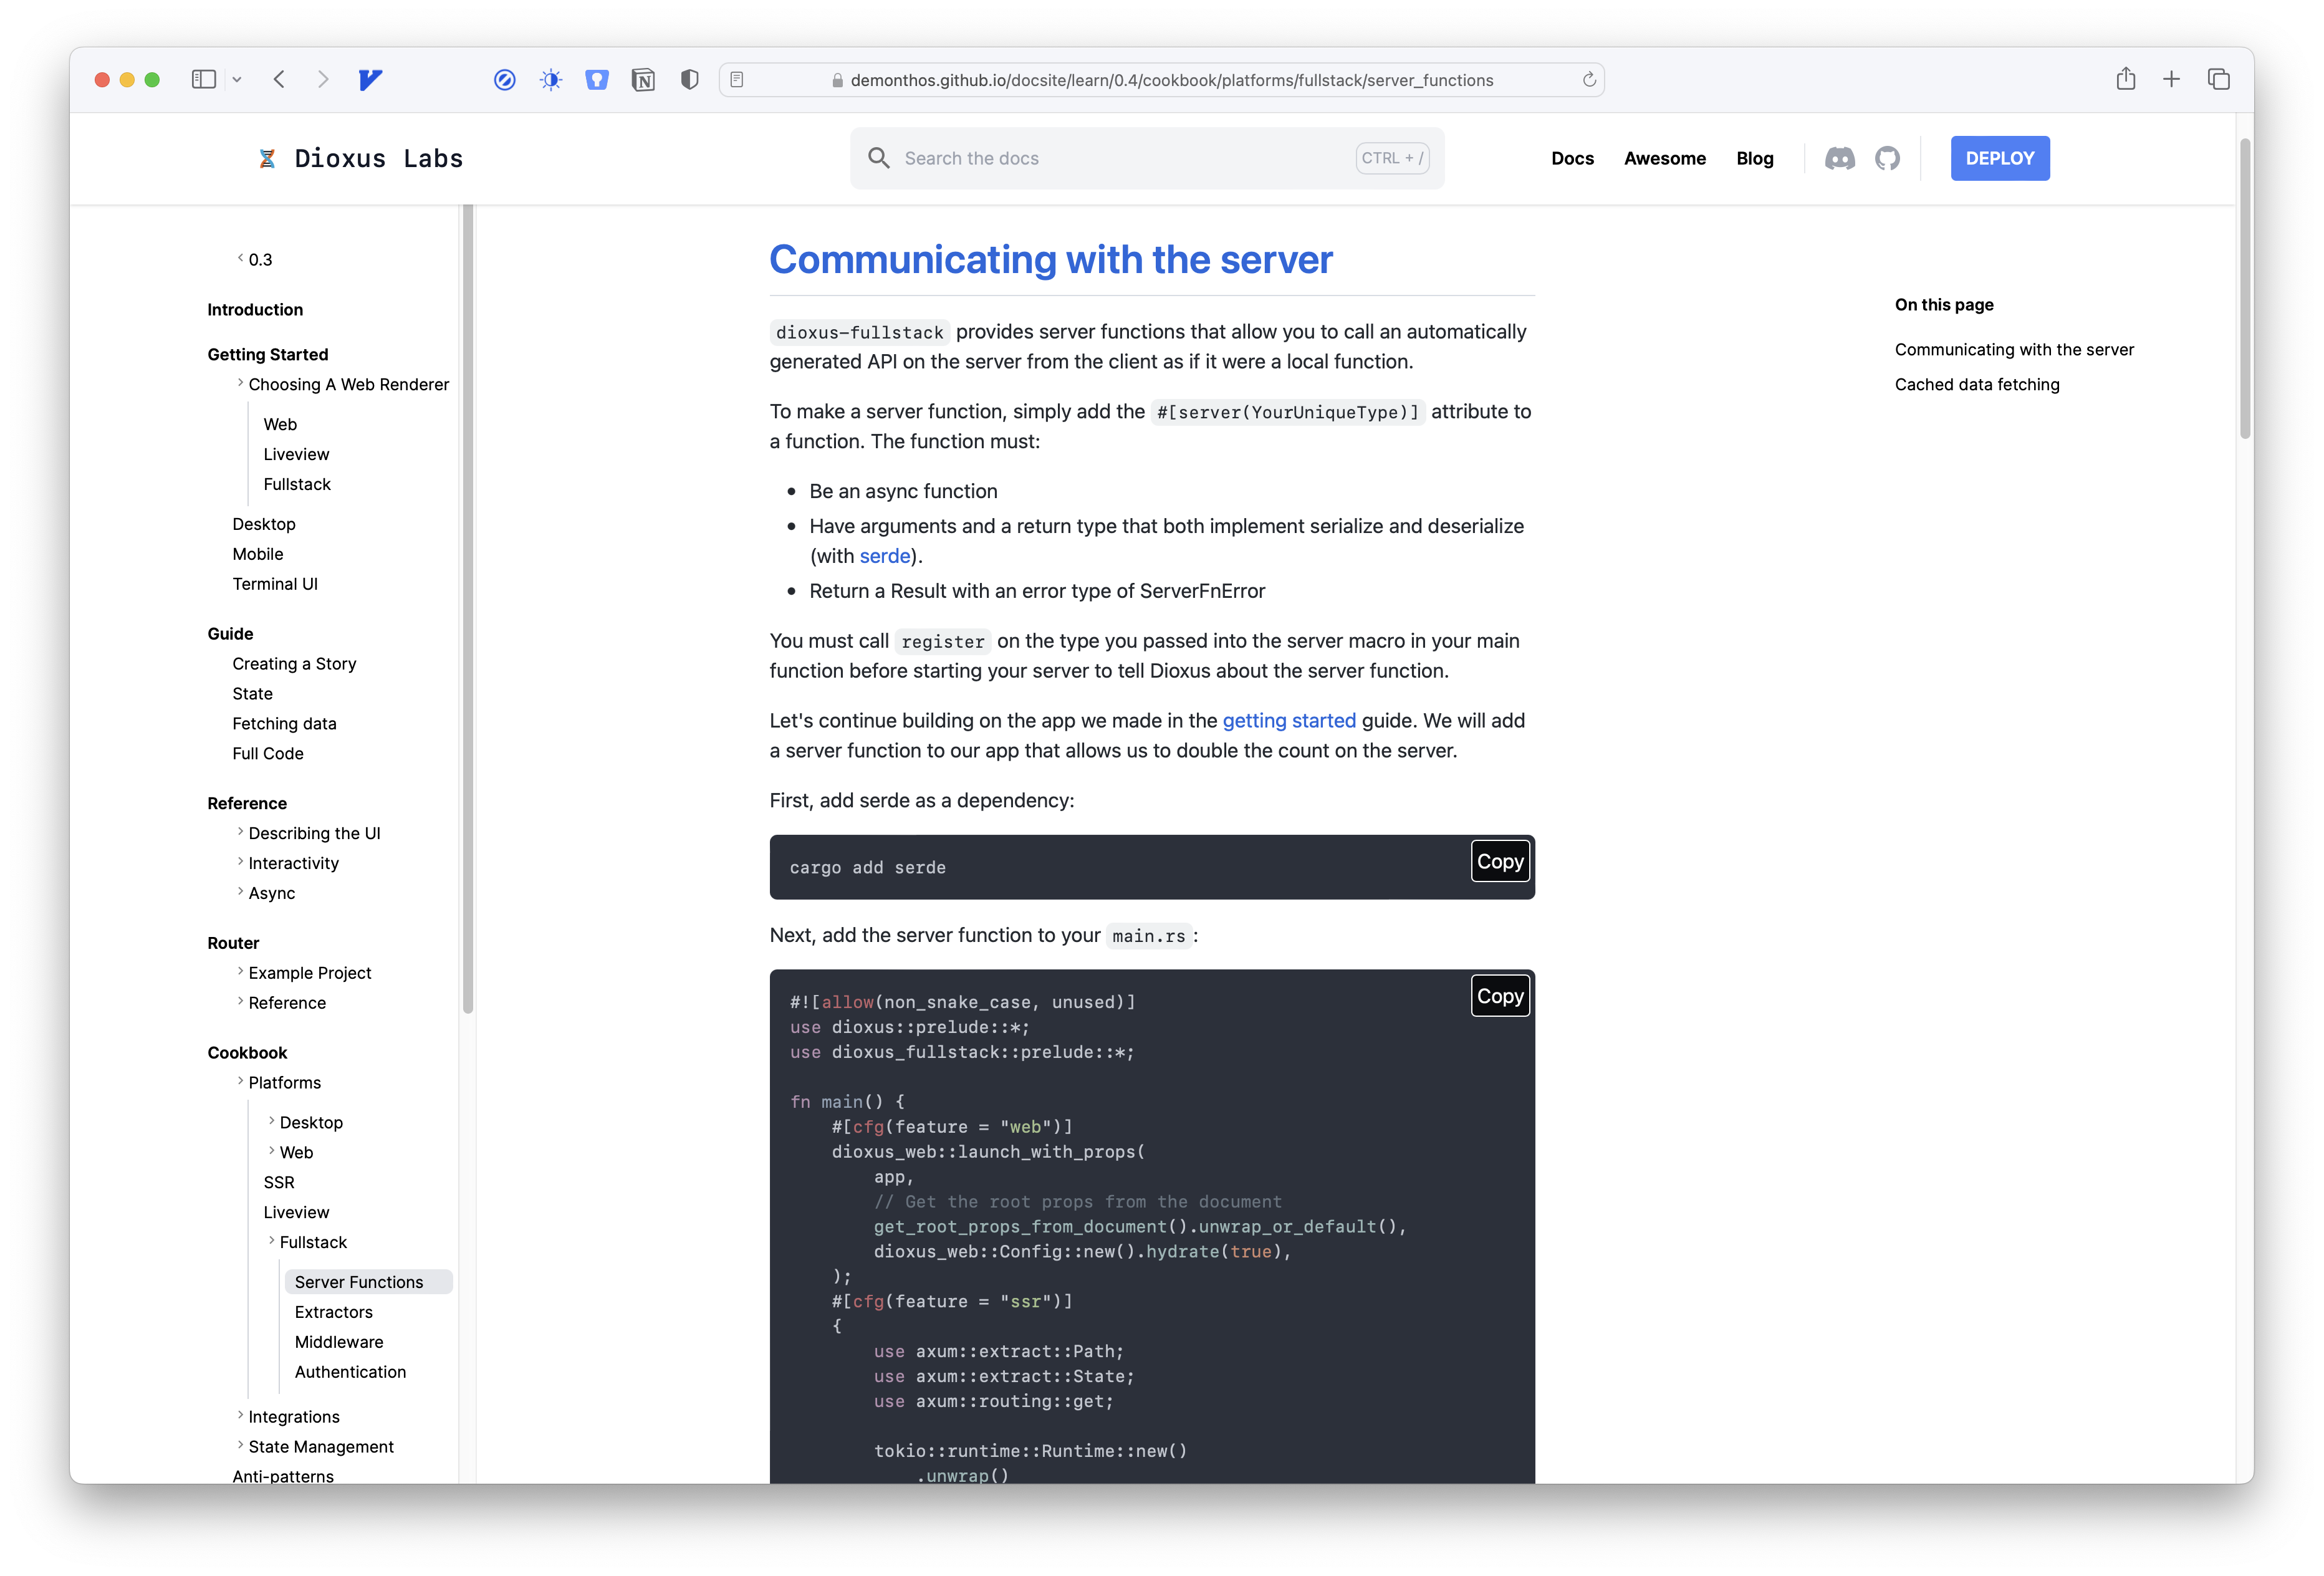This screenshot has width=2324, height=1576.
Task: Click the reader view icon in address bar
Action: (x=737, y=80)
